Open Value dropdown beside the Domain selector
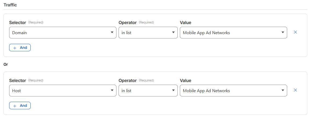Screen dimensions: 310x117 point(233,33)
